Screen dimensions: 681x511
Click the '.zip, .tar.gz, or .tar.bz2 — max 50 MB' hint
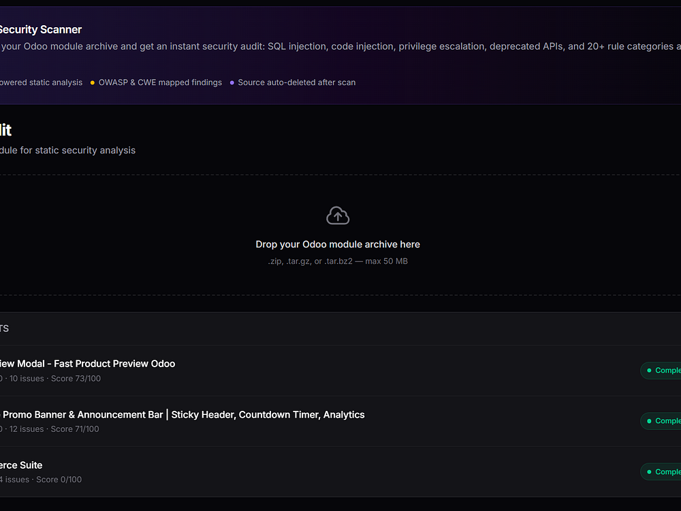coord(338,261)
